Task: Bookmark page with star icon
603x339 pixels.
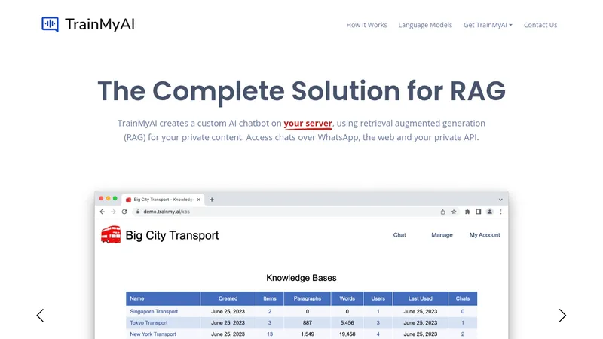Action: pyautogui.click(x=454, y=212)
